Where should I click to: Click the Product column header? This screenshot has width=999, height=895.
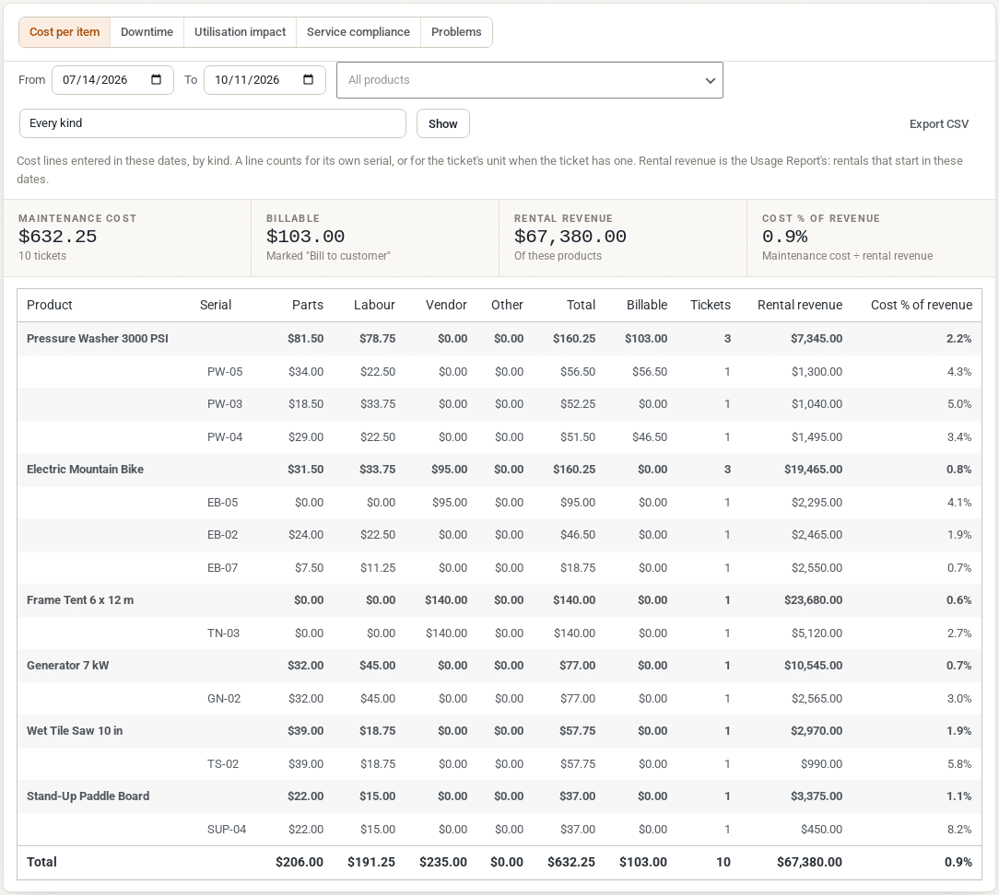[50, 305]
